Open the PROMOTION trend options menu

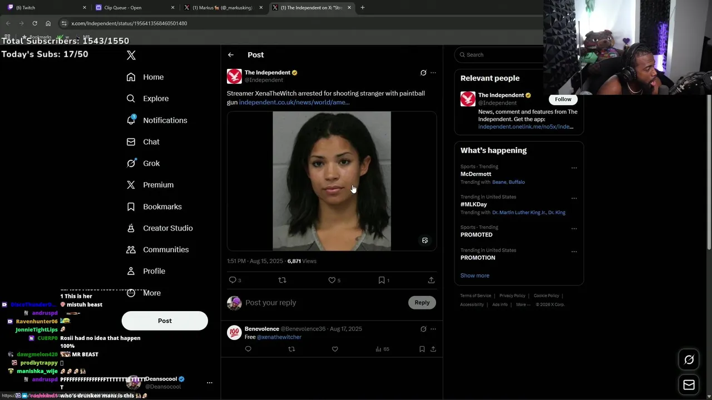point(574,251)
